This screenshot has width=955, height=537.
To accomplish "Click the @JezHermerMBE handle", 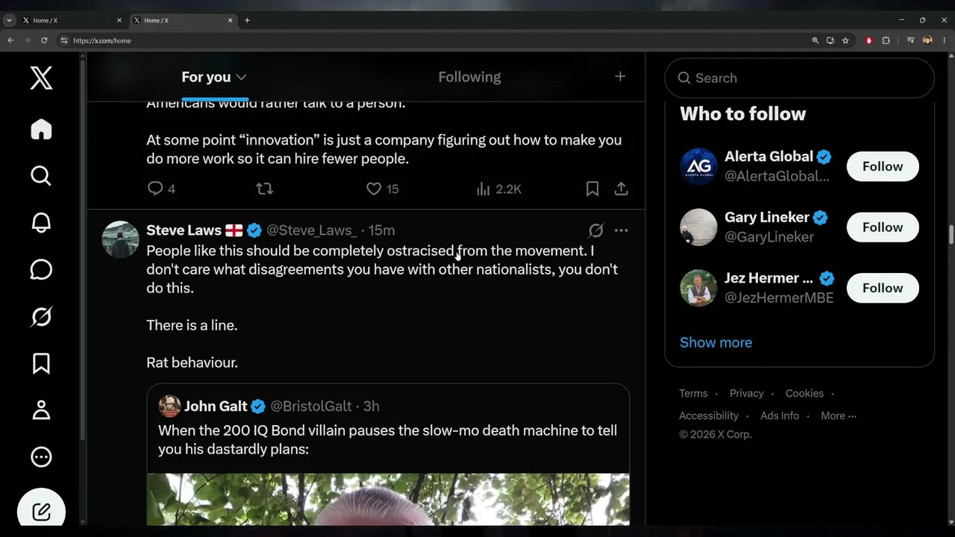I will (779, 298).
